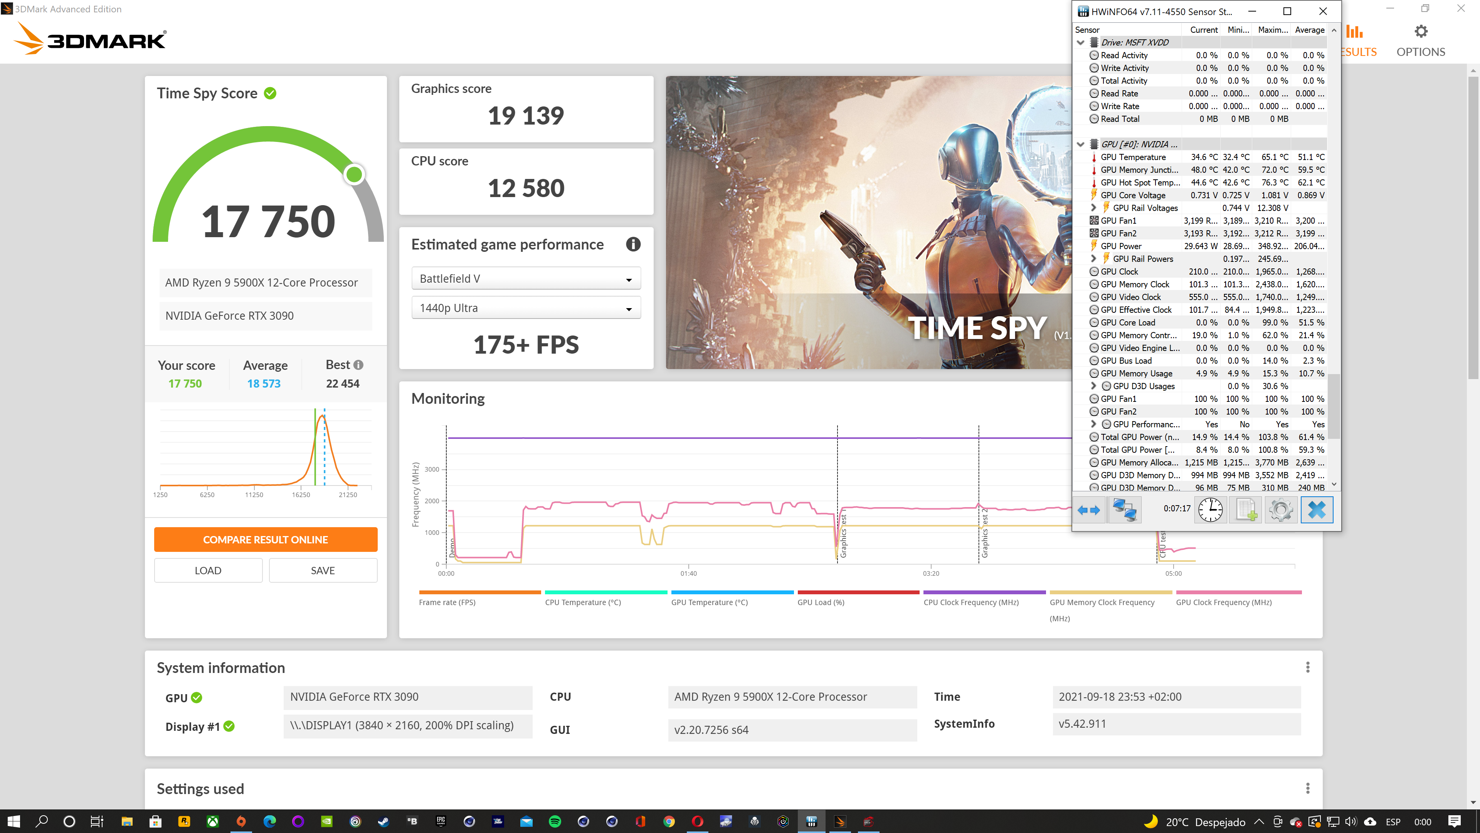Viewport: 1480px width, 833px height.
Task: Open the notification center icon
Action: coord(1454,821)
